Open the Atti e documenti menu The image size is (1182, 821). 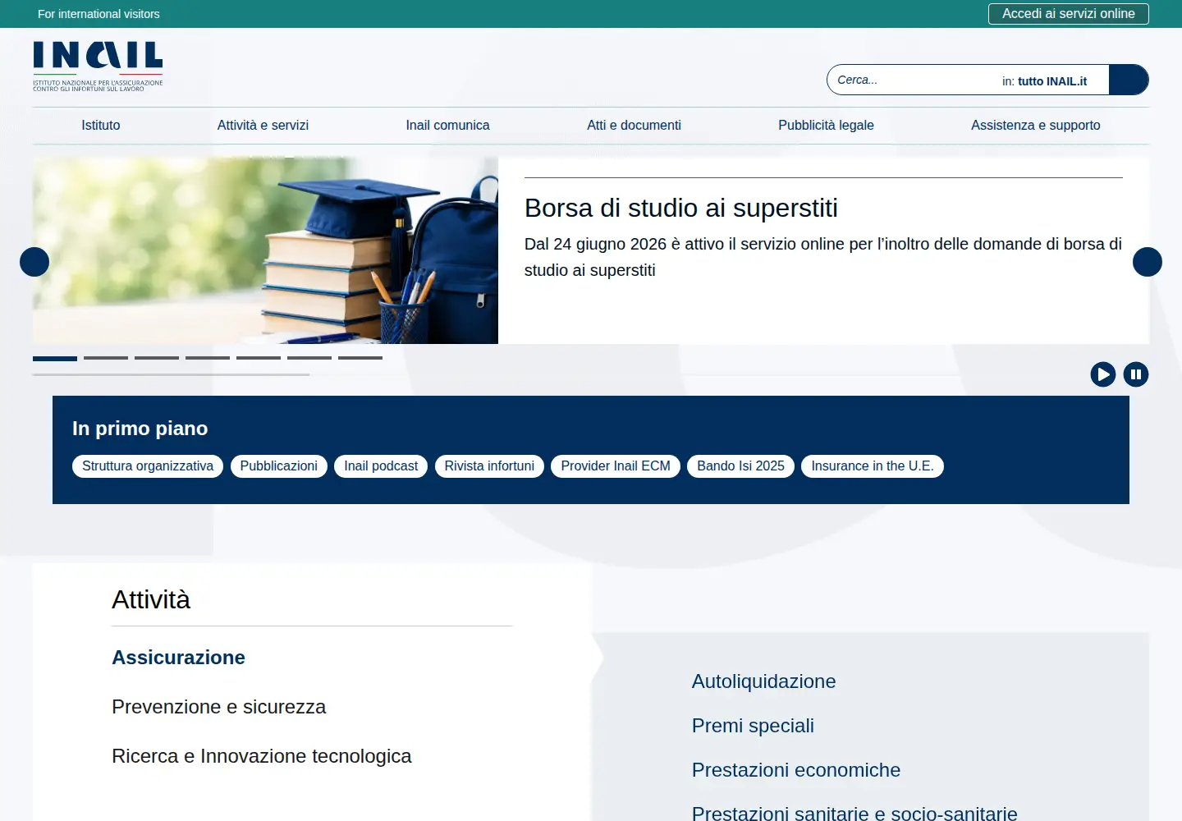634,125
